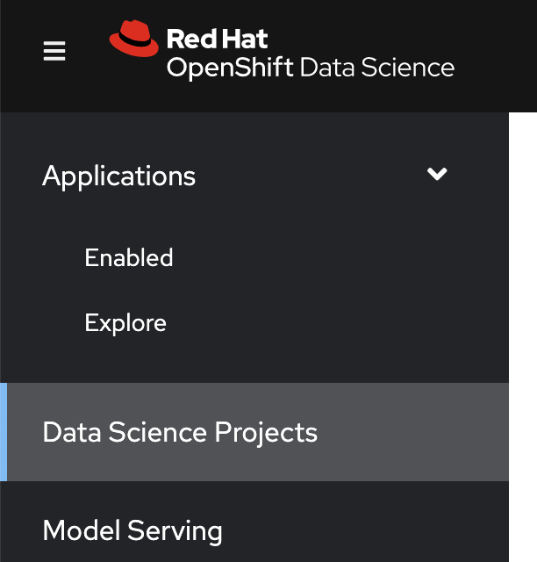Image resolution: width=537 pixels, height=562 pixels.
Task: Click empty space between hamburger and logo
Action: (88, 53)
